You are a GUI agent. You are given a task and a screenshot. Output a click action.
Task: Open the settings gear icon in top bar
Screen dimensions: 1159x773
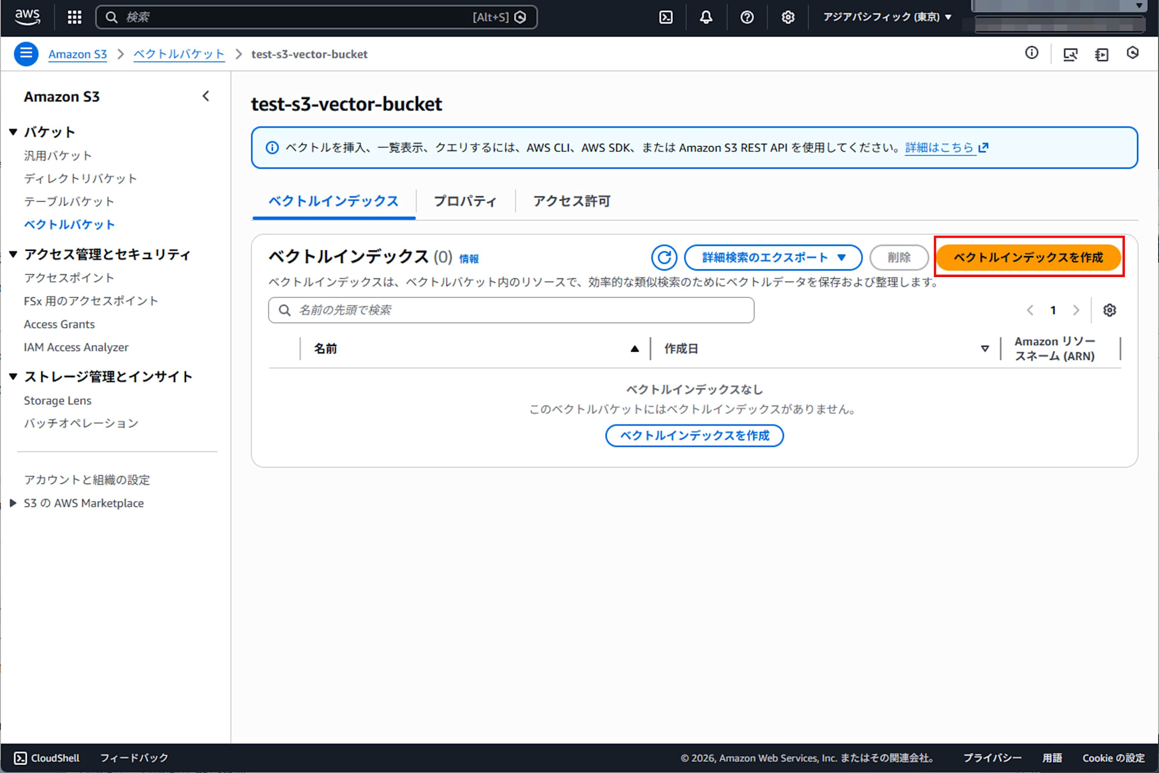click(x=788, y=17)
